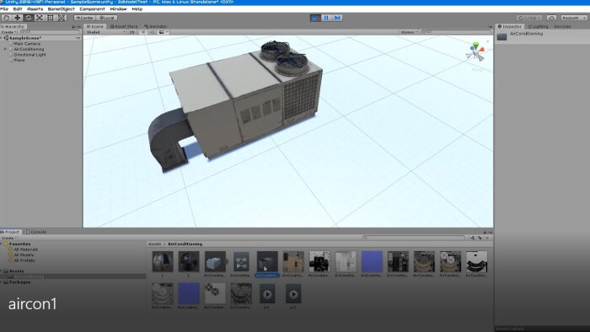Select the Packages folder
Viewport: 590px width, 332px height.
tap(19, 282)
